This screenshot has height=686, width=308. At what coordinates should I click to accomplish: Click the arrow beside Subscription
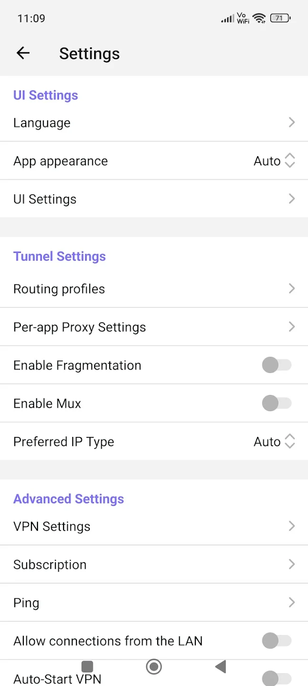[x=291, y=565]
